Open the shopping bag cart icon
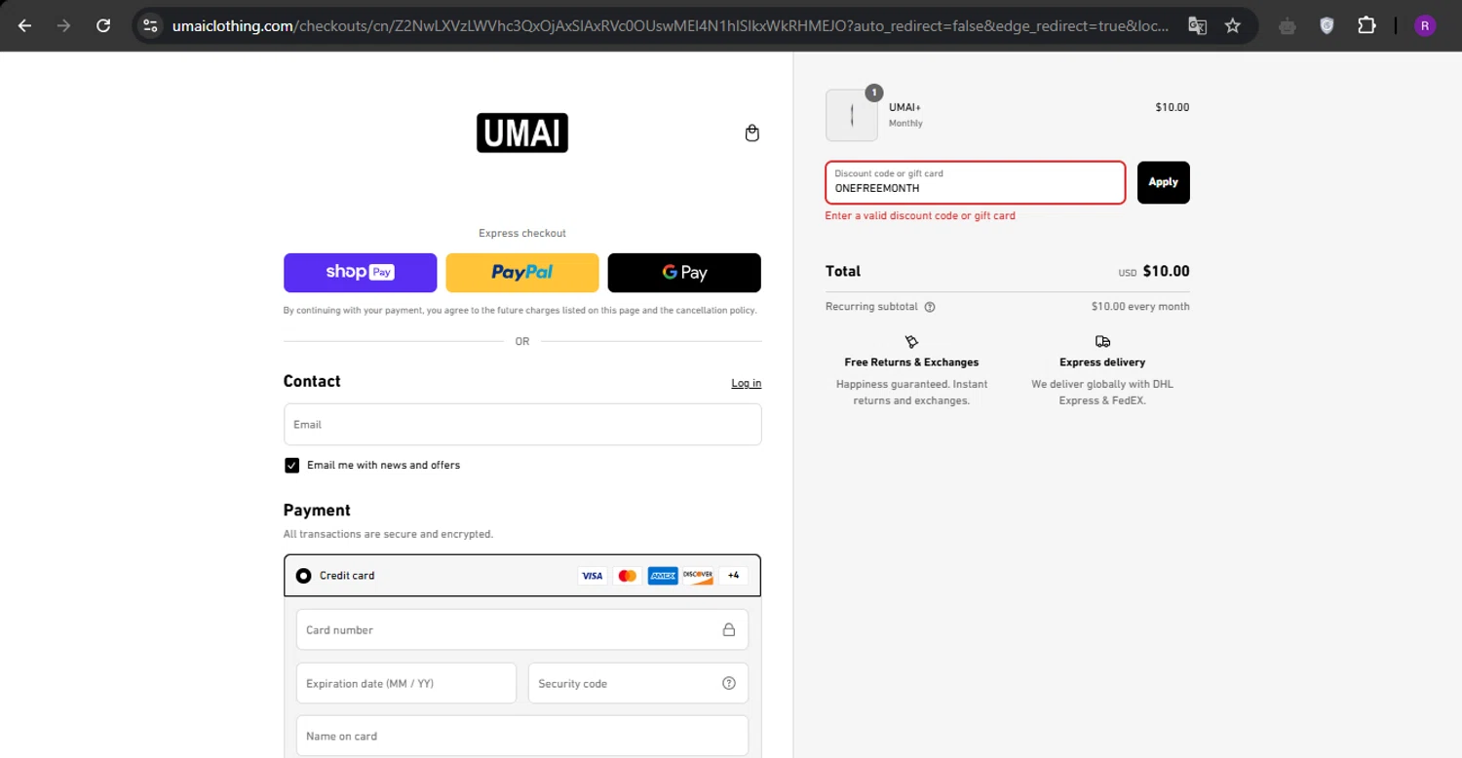Viewport: 1462px width, 758px height. click(x=752, y=133)
